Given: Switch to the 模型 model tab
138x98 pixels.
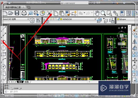Looking at the screenshot, I should pyautogui.click(x=20, y=82).
